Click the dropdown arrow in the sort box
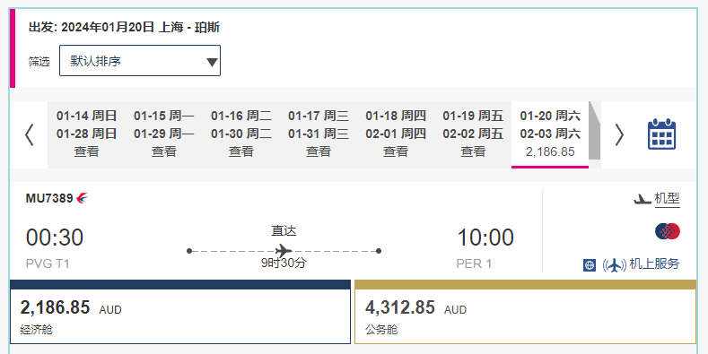The image size is (708, 354). (212, 62)
